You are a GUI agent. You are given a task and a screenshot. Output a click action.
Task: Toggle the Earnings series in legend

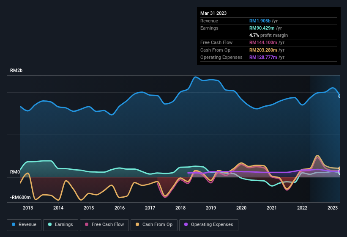[60, 225]
